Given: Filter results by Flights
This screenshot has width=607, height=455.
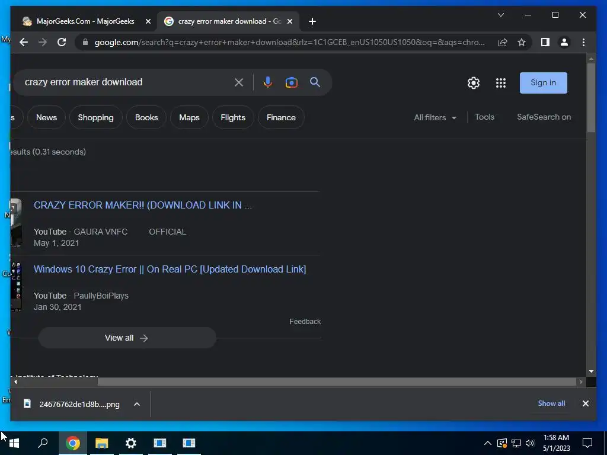Looking at the screenshot, I should 233,117.
